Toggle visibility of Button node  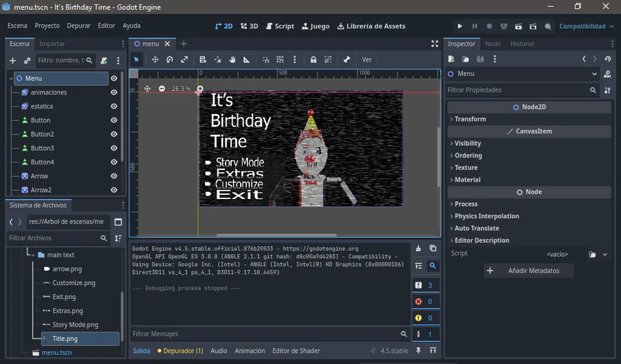pyautogui.click(x=114, y=120)
